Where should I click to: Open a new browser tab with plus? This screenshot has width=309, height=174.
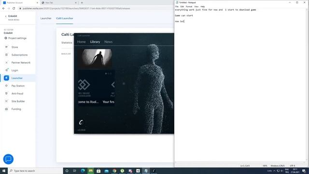pyautogui.click(x=82, y=3)
